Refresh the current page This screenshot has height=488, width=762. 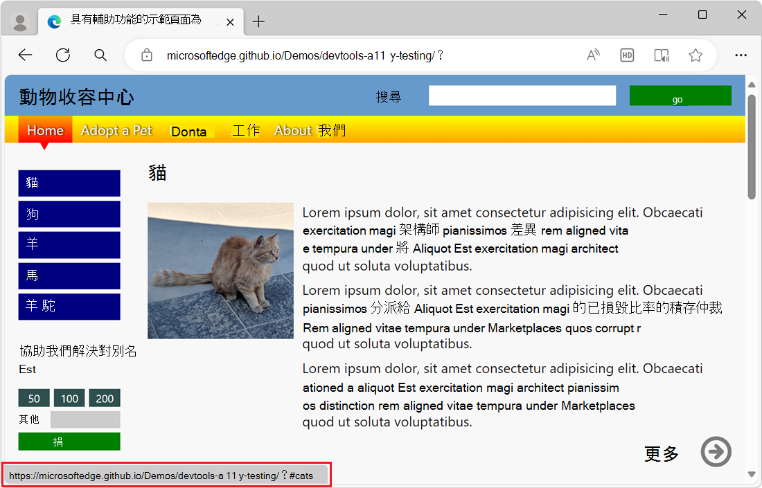pyautogui.click(x=62, y=55)
